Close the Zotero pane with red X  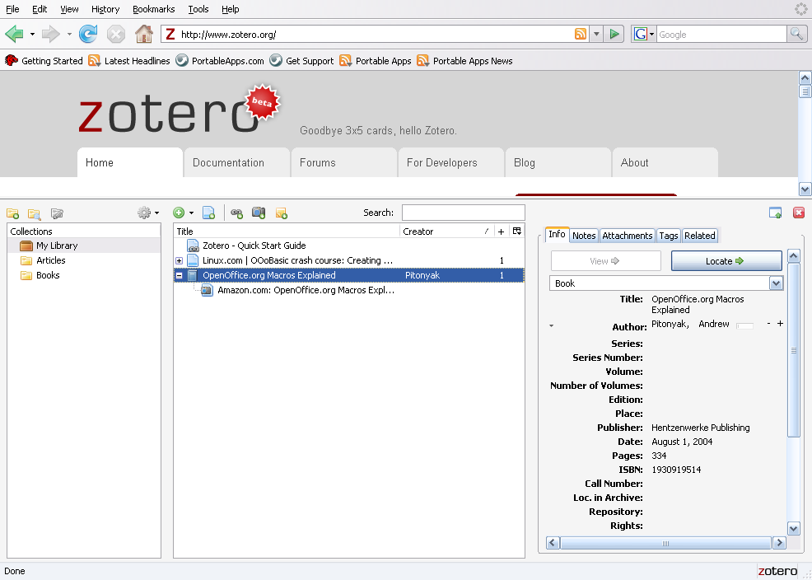click(x=798, y=213)
